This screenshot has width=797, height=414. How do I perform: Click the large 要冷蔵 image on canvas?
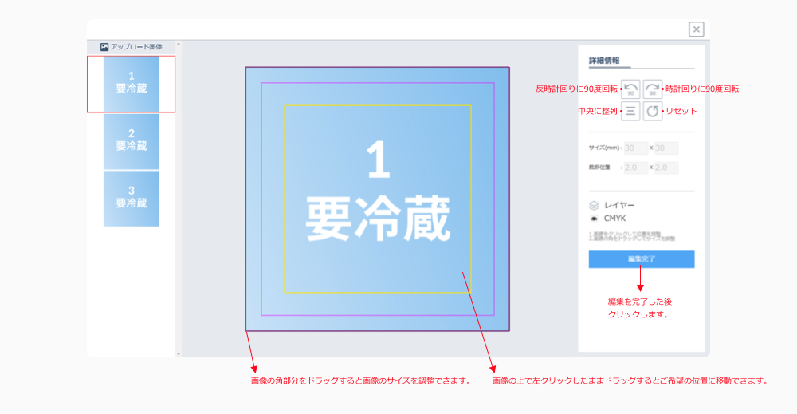click(377, 199)
